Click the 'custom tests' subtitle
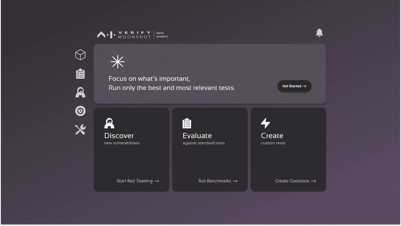The image size is (401, 226). [273, 143]
